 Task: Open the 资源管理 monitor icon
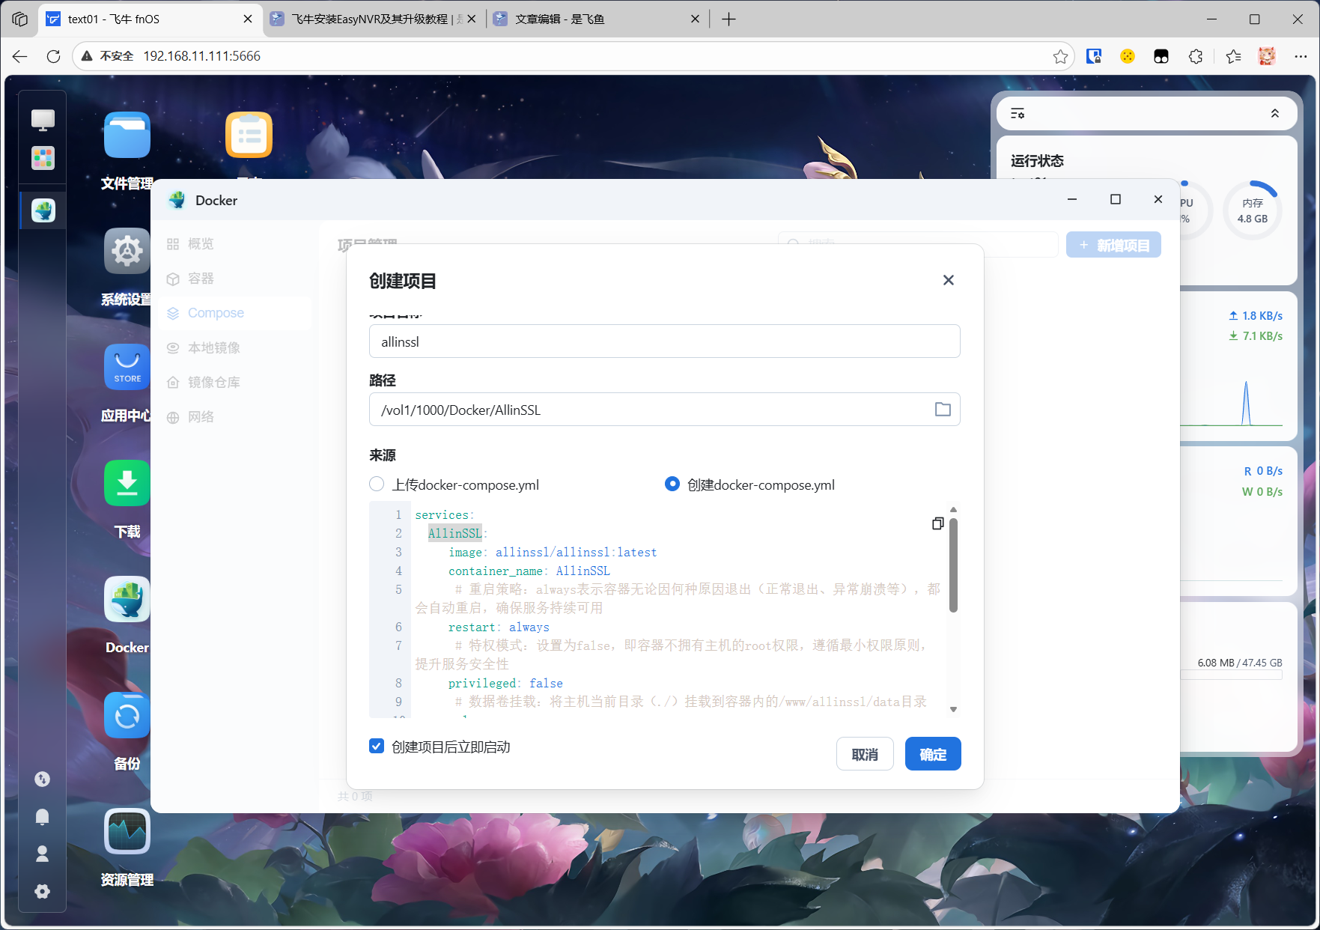[x=127, y=832]
